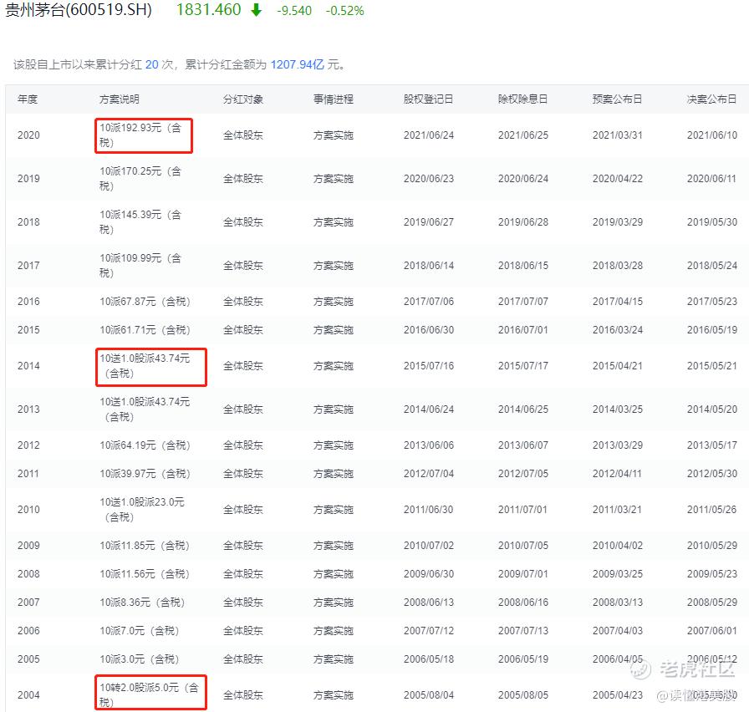Select the 2014 row 10送1.0股派43.74元 cell
The height and width of the screenshot is (712, 749).
point(145,366)
